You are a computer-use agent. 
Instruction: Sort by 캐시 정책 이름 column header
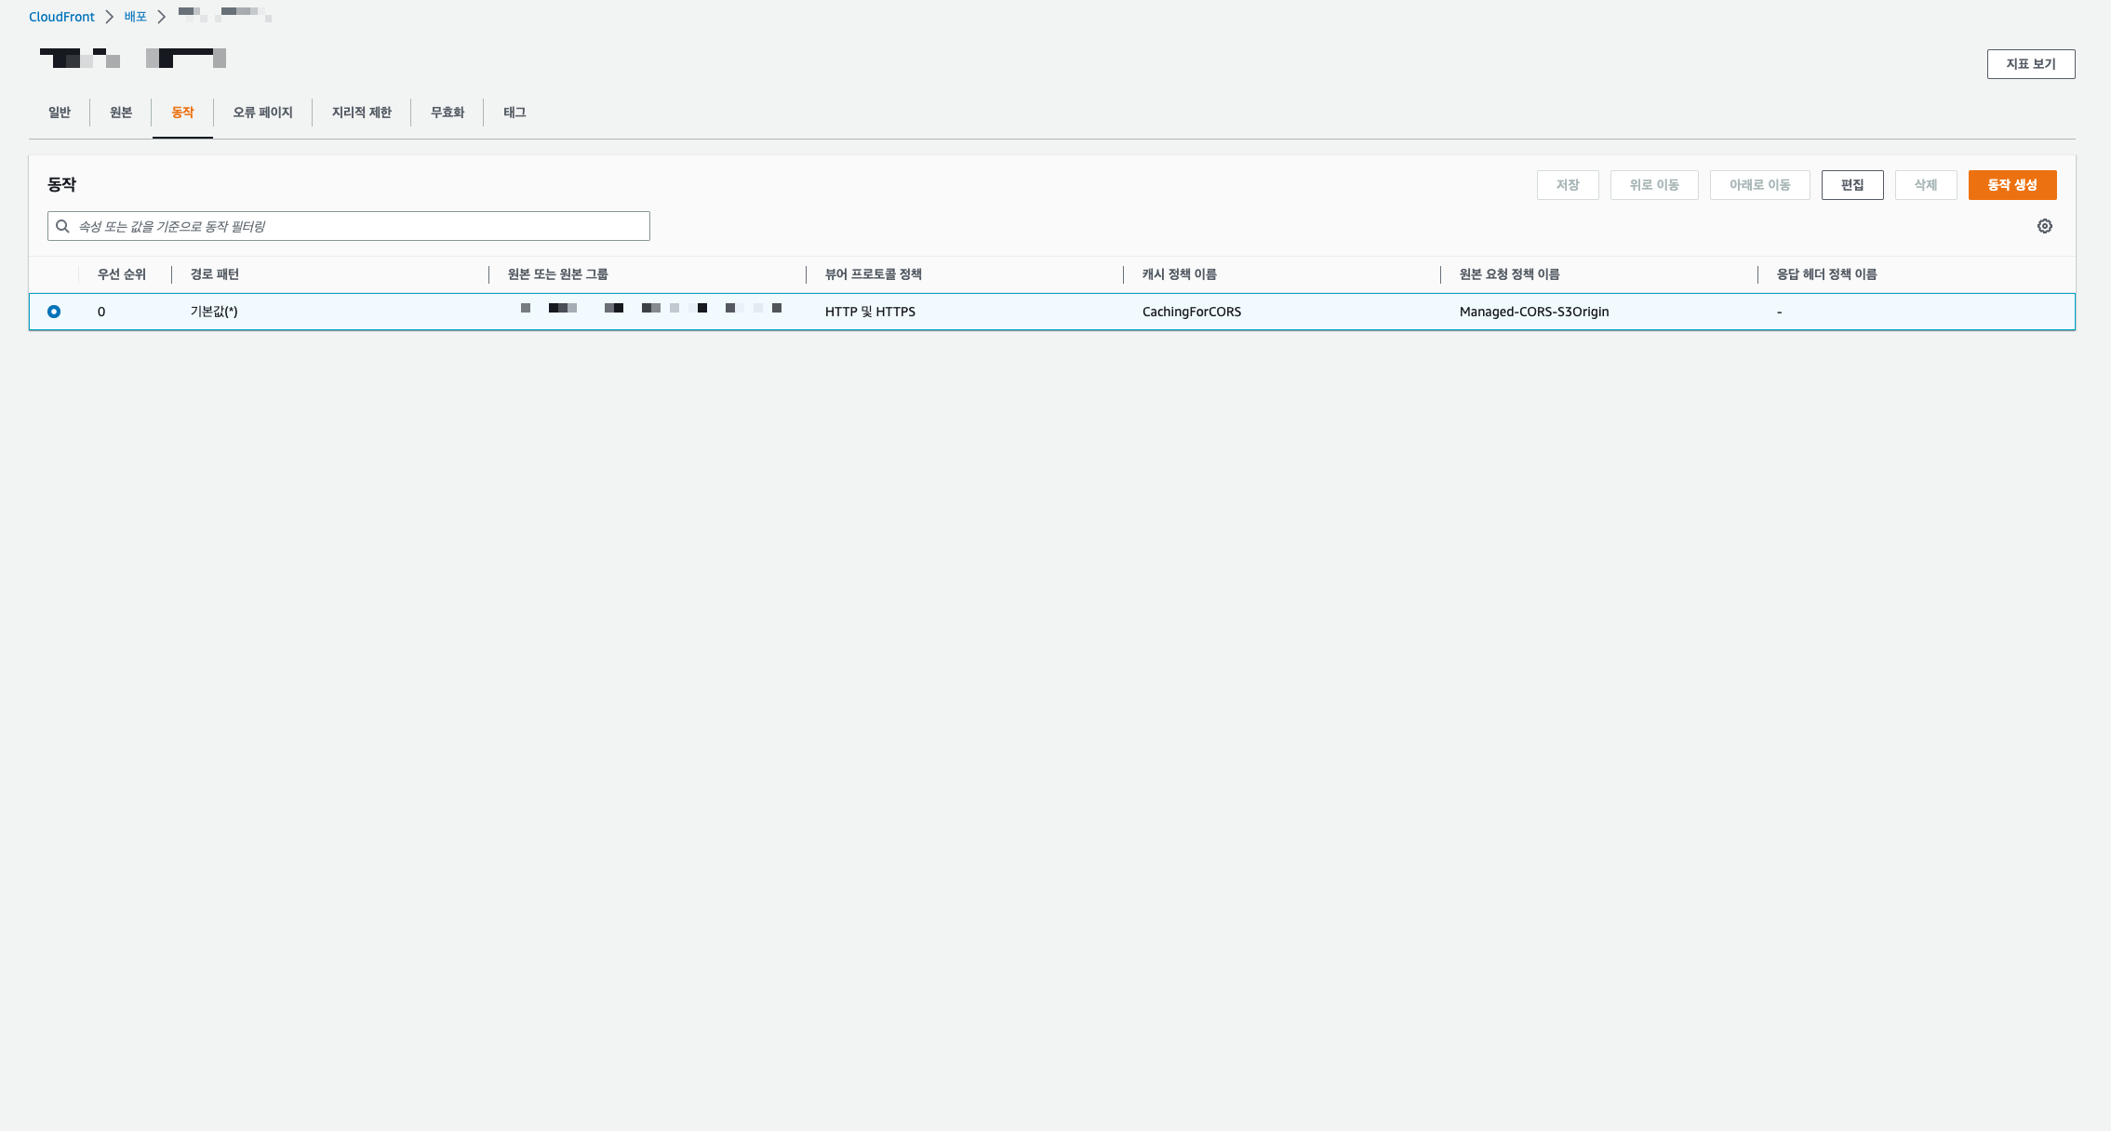(x=1179, y=274)
